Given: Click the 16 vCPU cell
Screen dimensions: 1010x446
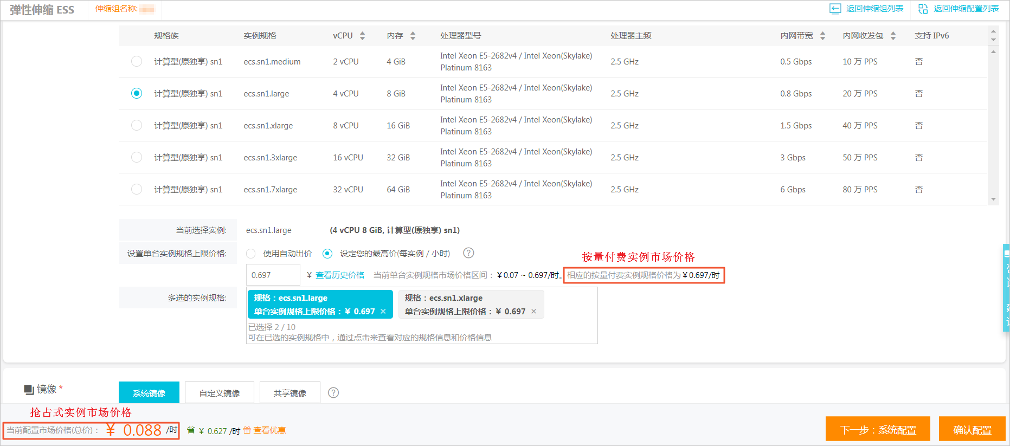Looking at the screenshot, I should pyautogui.click(x=348, y=158).
